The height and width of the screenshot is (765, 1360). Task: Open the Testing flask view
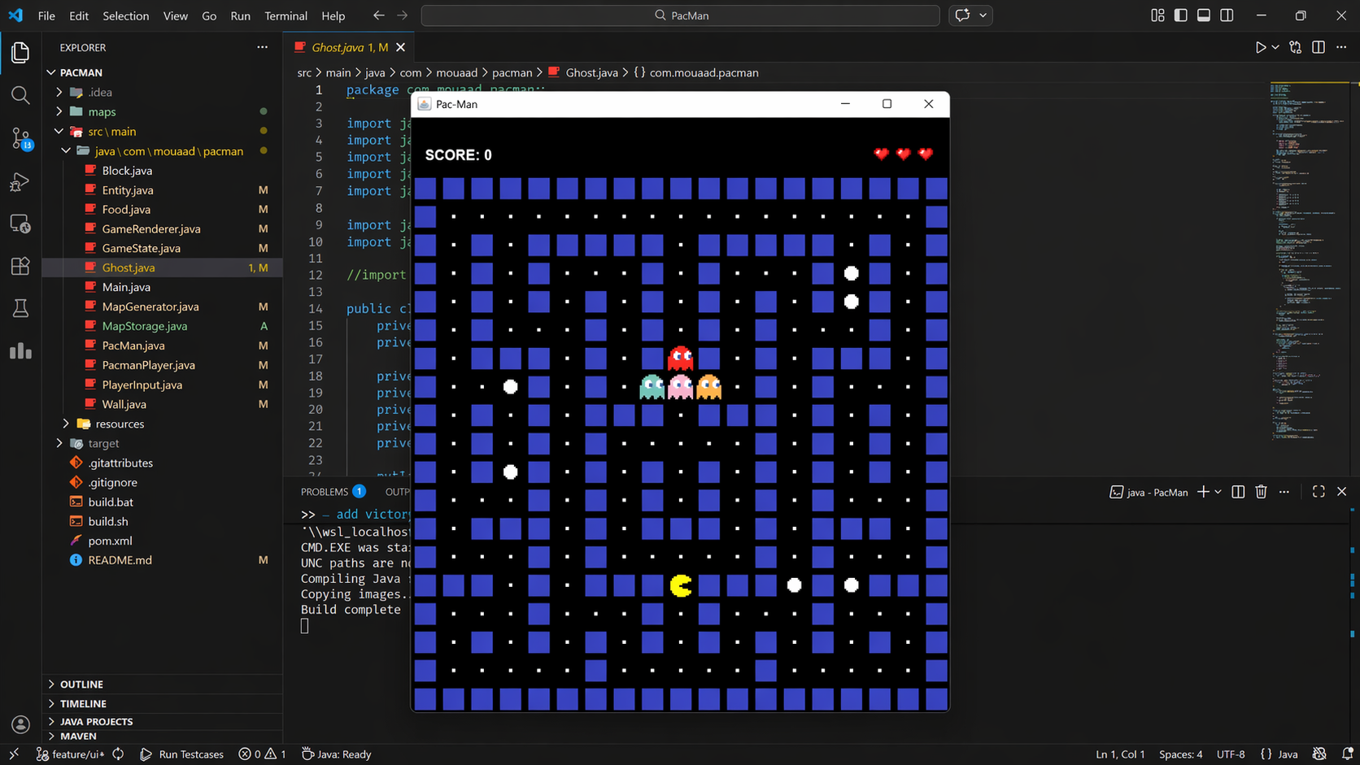[20, 308]
